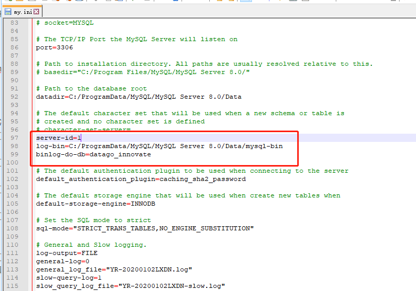
Task: Click the general-log=0 line
Action: pos(63,261)
